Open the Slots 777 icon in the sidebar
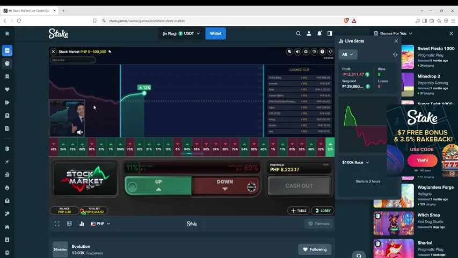 7,175
